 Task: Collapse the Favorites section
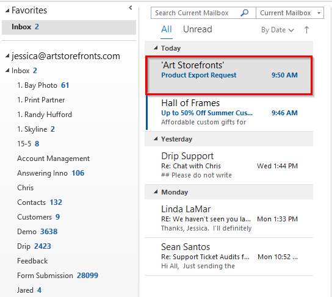(7, 10)
